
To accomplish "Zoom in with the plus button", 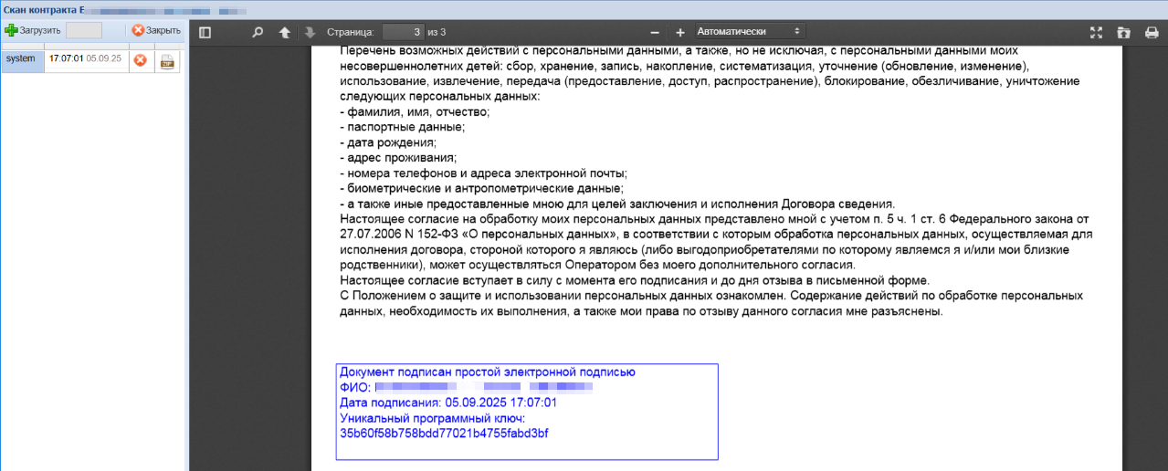I will (x=679, y=32).
